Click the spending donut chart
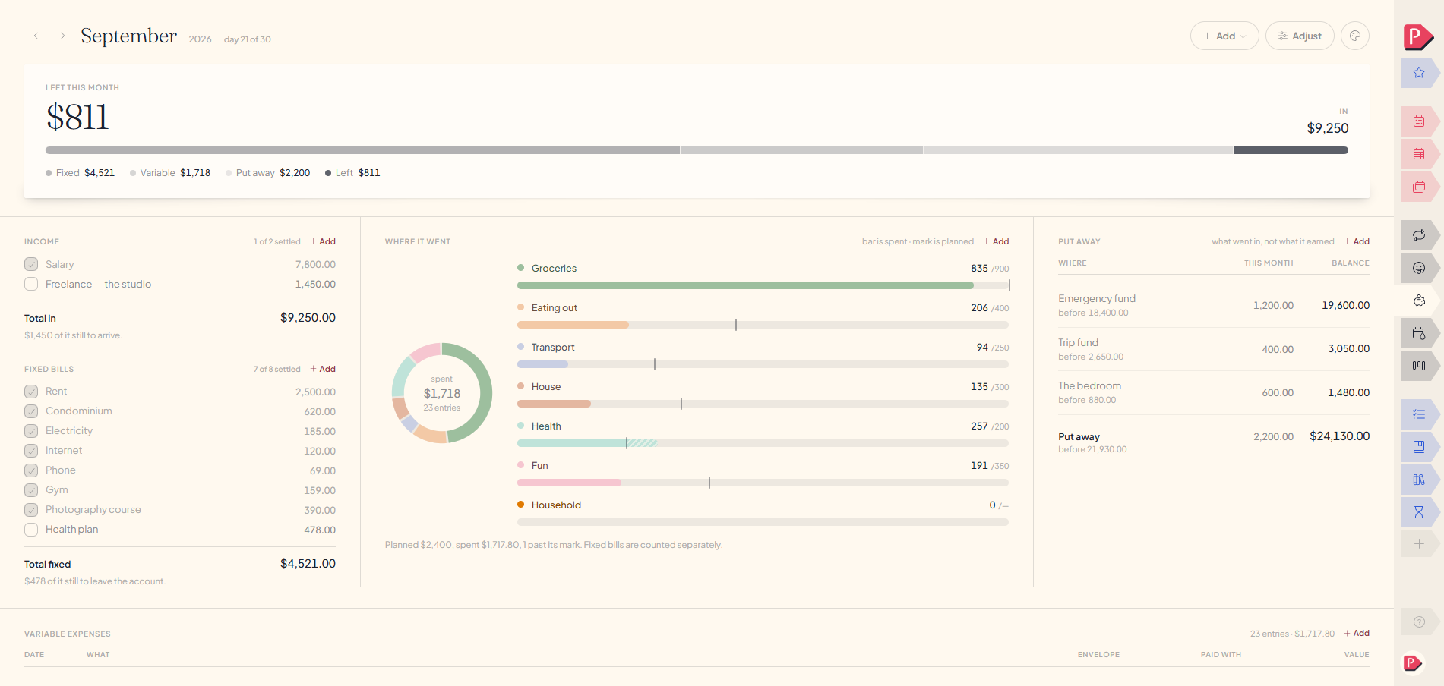Screen dimensions: 1444x686 pos(442,393)
